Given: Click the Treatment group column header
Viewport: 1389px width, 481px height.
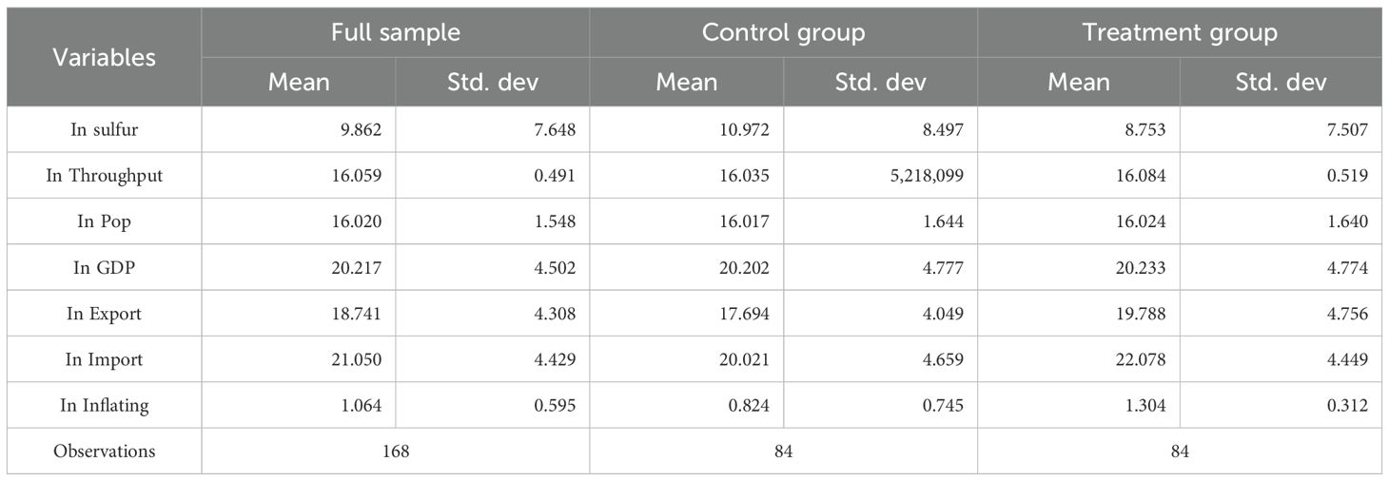Looking at the screenshot, I should click(x=1180, y=32).
